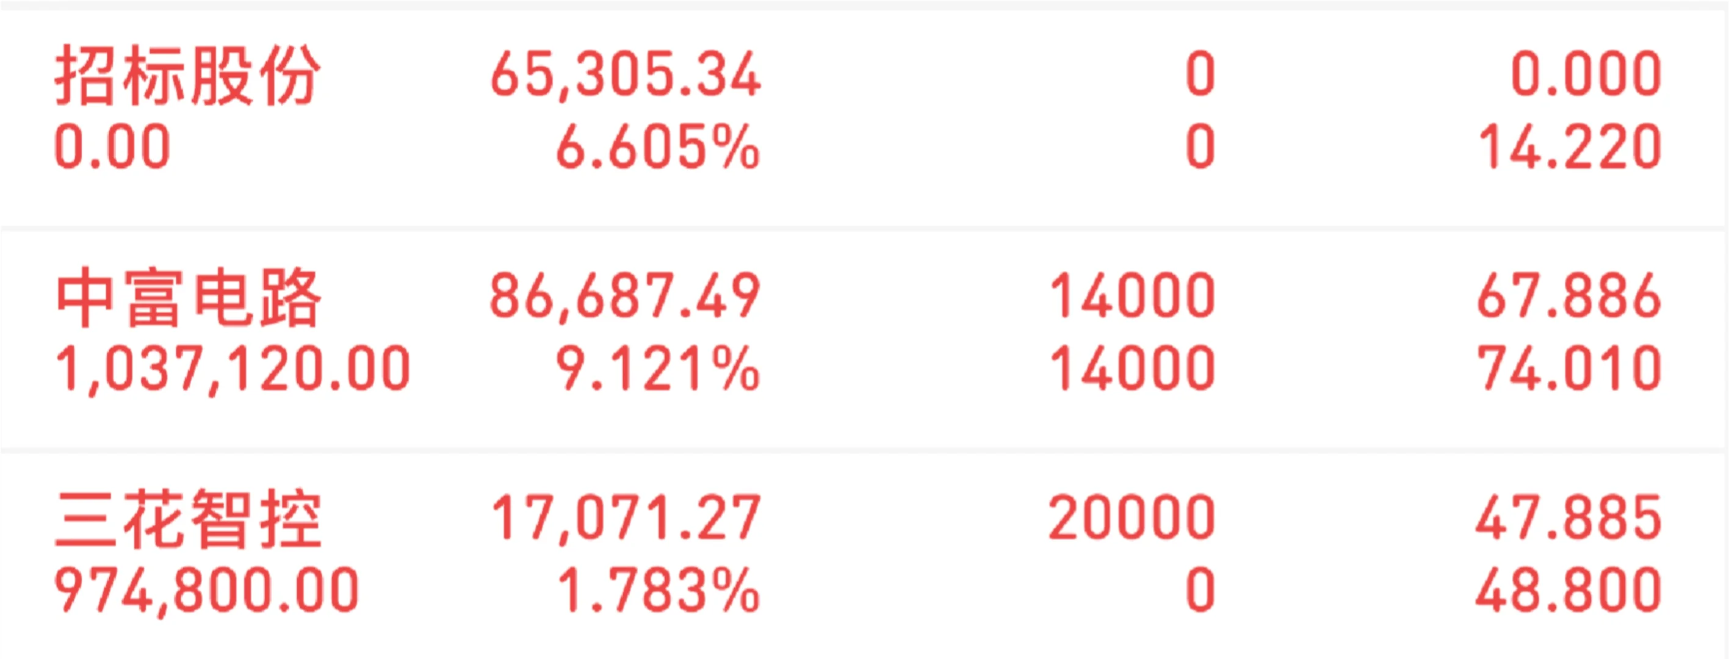Select 中富电路 current price 74.010
1729x659 pixels.
tap(1568, 369)
